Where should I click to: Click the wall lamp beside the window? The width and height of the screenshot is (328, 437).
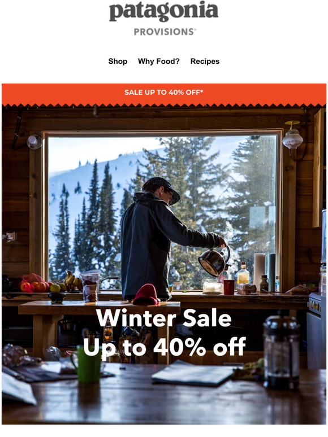point(293,136)
